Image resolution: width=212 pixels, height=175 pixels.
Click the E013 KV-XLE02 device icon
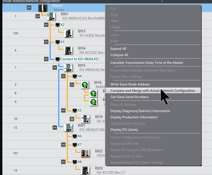[x=68, y=33]
